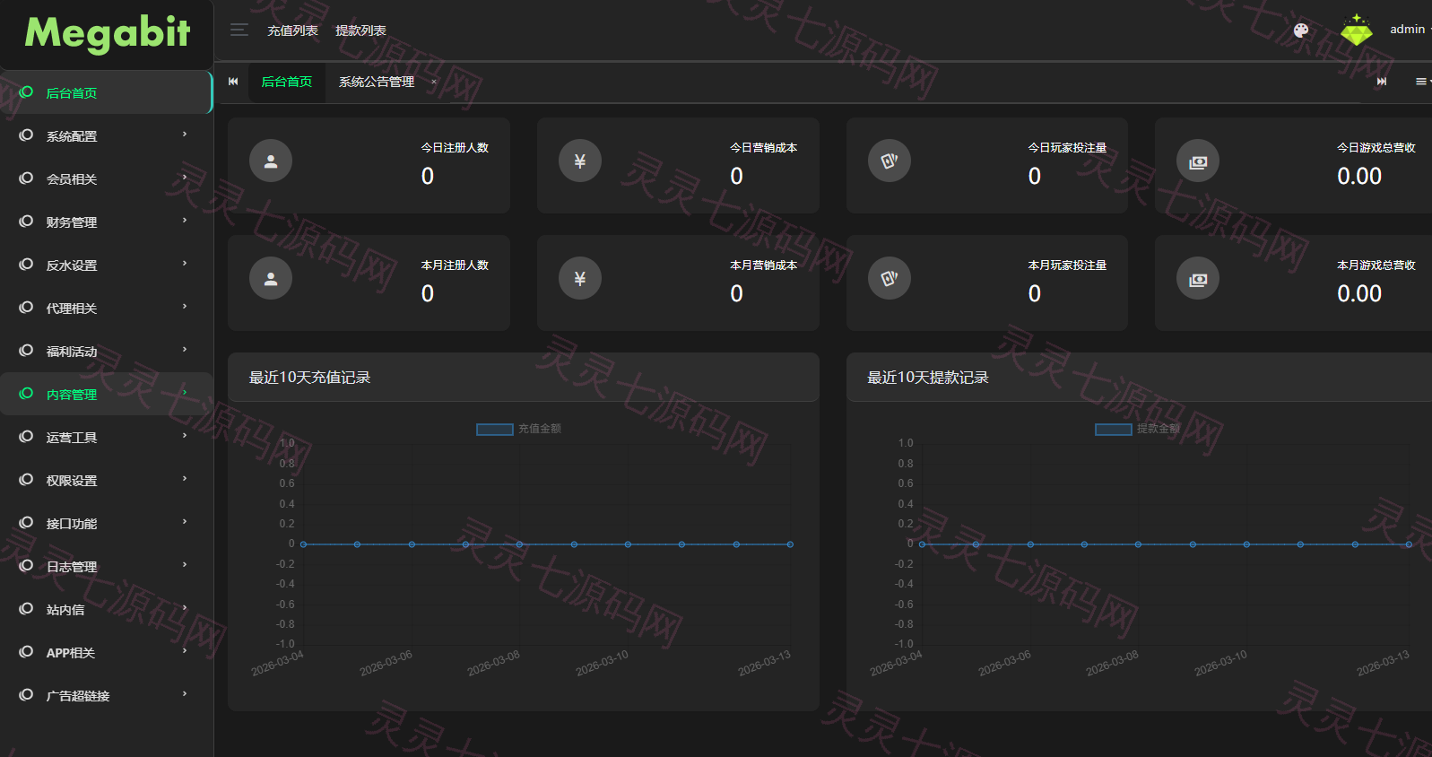Open the 日志管理 sidebar menu
This screenshot has width=1432, height=757.
click(106, 566)
